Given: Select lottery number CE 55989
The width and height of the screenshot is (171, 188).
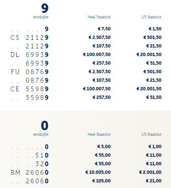Looking at the screenshot, I should pyautogui.click(x=30, y=89).
